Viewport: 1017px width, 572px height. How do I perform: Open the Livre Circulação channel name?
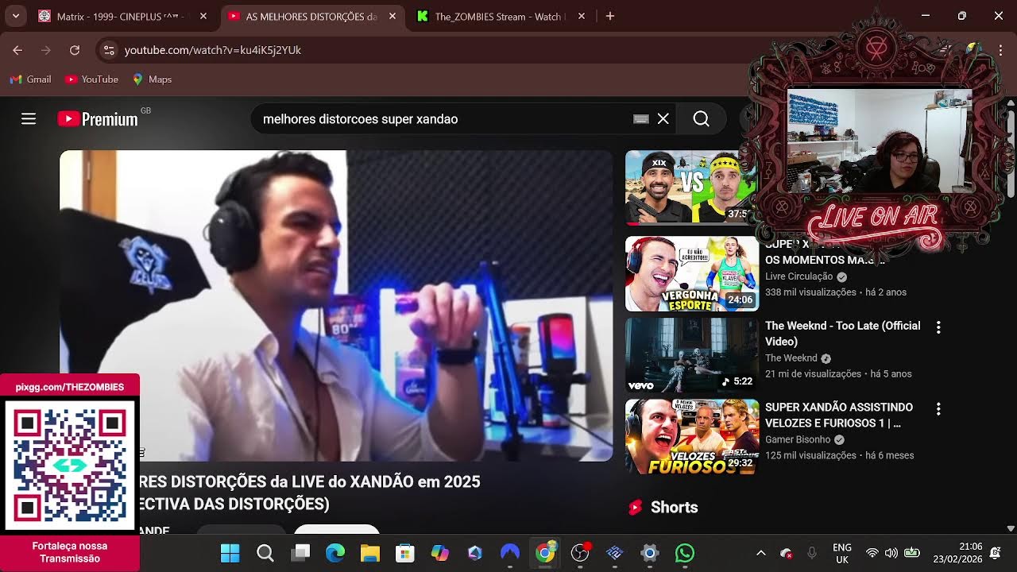point(799,276)
